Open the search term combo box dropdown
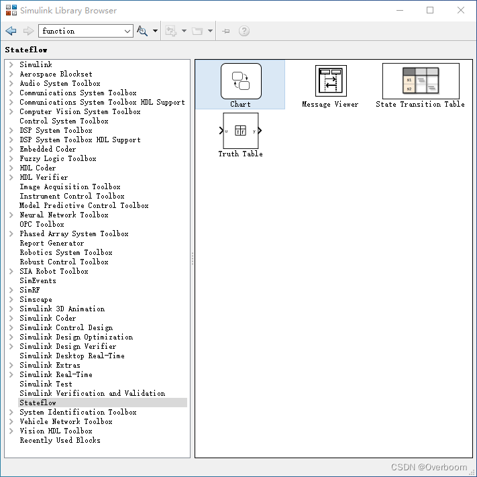 127,31
